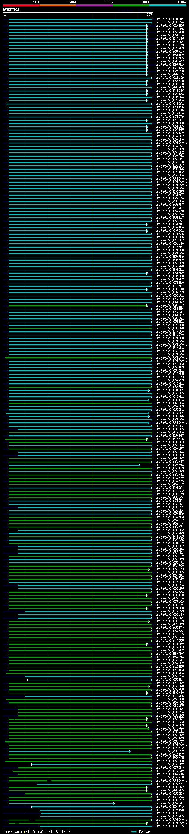The width and height of the screenshot is (189, 834).
Task: Open hit UniRef100_Q8I3T9
Action: pos(170,543)
